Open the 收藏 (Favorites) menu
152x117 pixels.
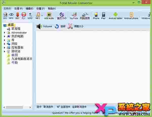(41, 9)
